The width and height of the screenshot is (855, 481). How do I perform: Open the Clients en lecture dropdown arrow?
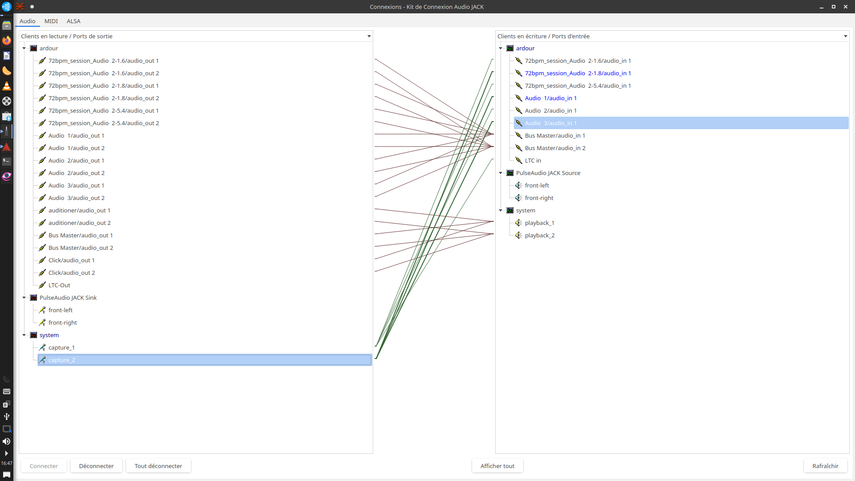click(369, 36)
